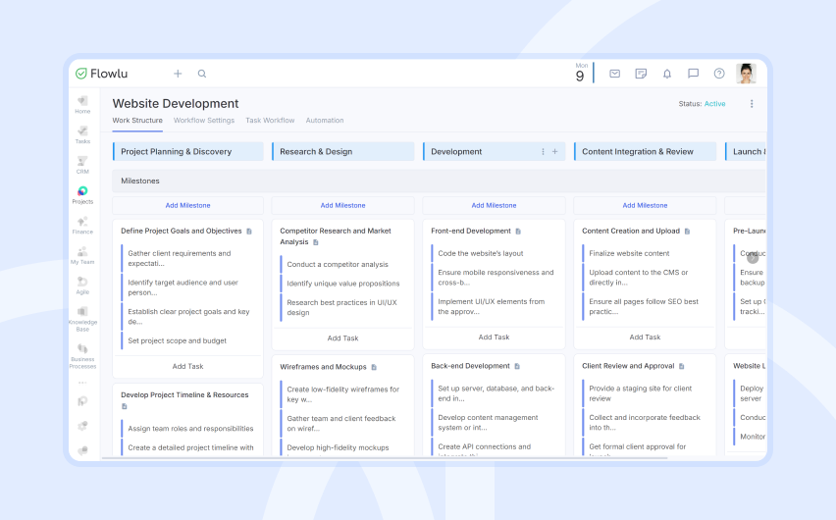This screenshot has height=520, width=836.
Task: Open Knowledge Base in sidebar
Action: click(x=82, y=319)
